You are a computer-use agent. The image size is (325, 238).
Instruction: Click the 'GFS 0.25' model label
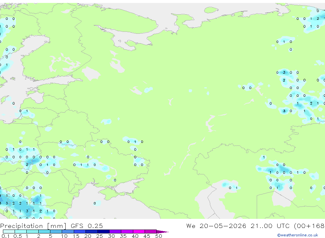(x=87, y=226)
